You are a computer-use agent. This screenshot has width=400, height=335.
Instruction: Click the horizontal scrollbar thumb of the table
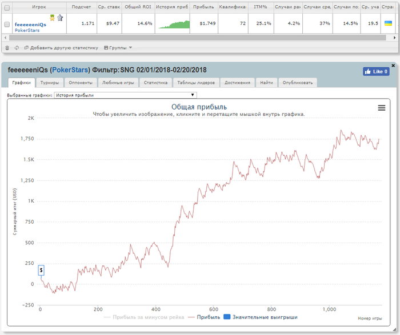click(x=198, y=38)
